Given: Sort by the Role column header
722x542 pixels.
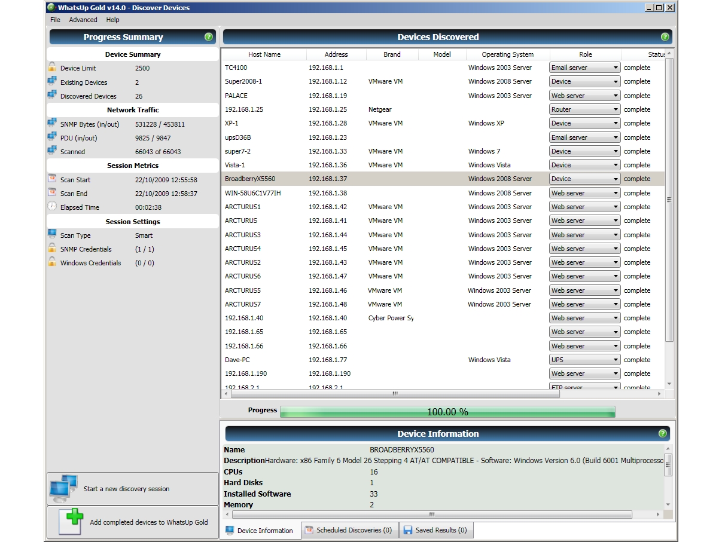Looking at the screenshot, I should [586, 54].
